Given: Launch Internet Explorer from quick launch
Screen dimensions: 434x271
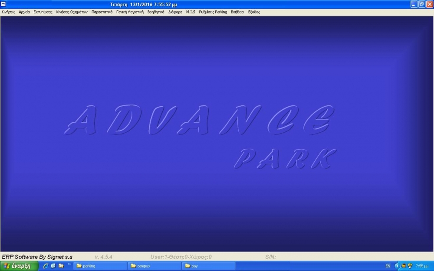Looking at the screenshot, I should (x=46, y=266).
